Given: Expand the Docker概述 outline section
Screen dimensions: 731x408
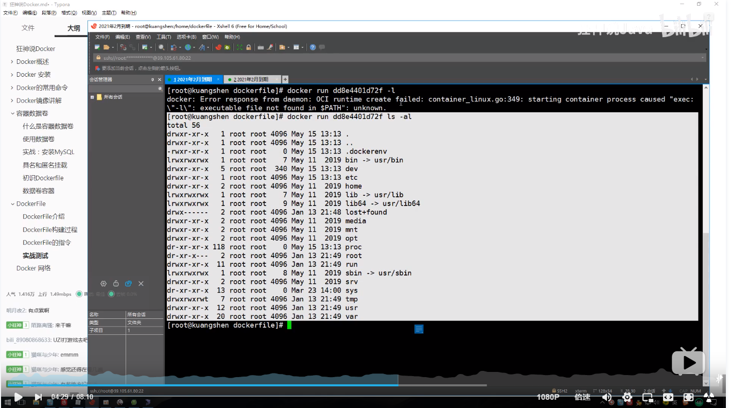Looking at the screenshot, I should pos(12,62).
